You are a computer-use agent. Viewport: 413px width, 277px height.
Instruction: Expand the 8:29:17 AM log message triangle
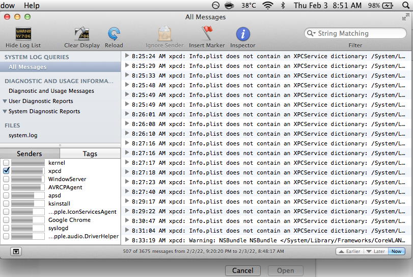point(127,201)
